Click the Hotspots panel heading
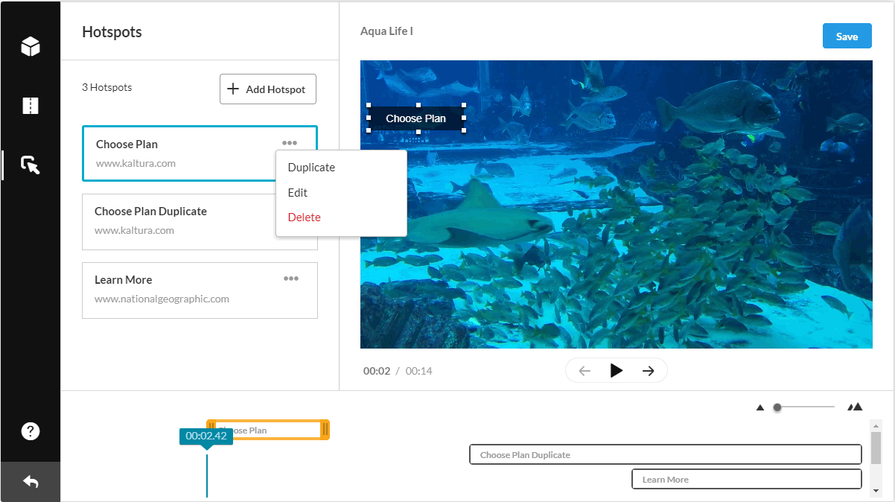The height and width of the screenshot is (502, 895). point(112,31)
